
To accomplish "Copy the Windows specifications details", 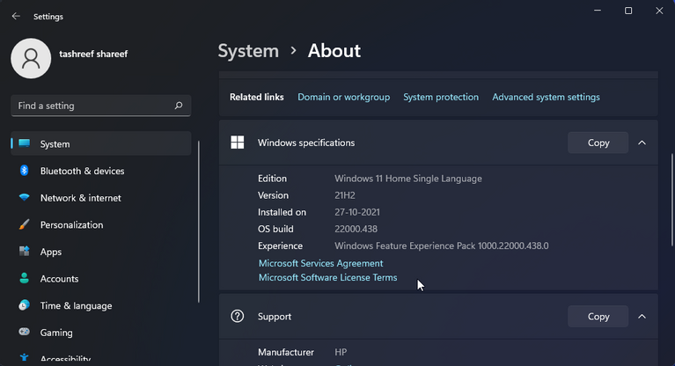I will (598, 143).
